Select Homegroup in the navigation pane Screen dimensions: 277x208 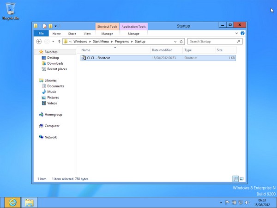[x=50, y=115]
